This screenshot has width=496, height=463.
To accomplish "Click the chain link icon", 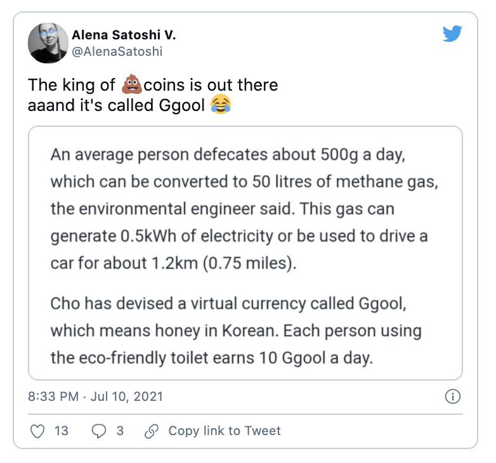I will click(151, 431).
